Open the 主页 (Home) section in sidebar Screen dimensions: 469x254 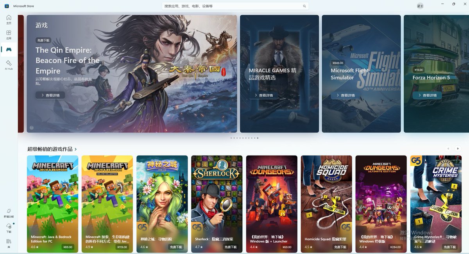click(x=9, y=20)
